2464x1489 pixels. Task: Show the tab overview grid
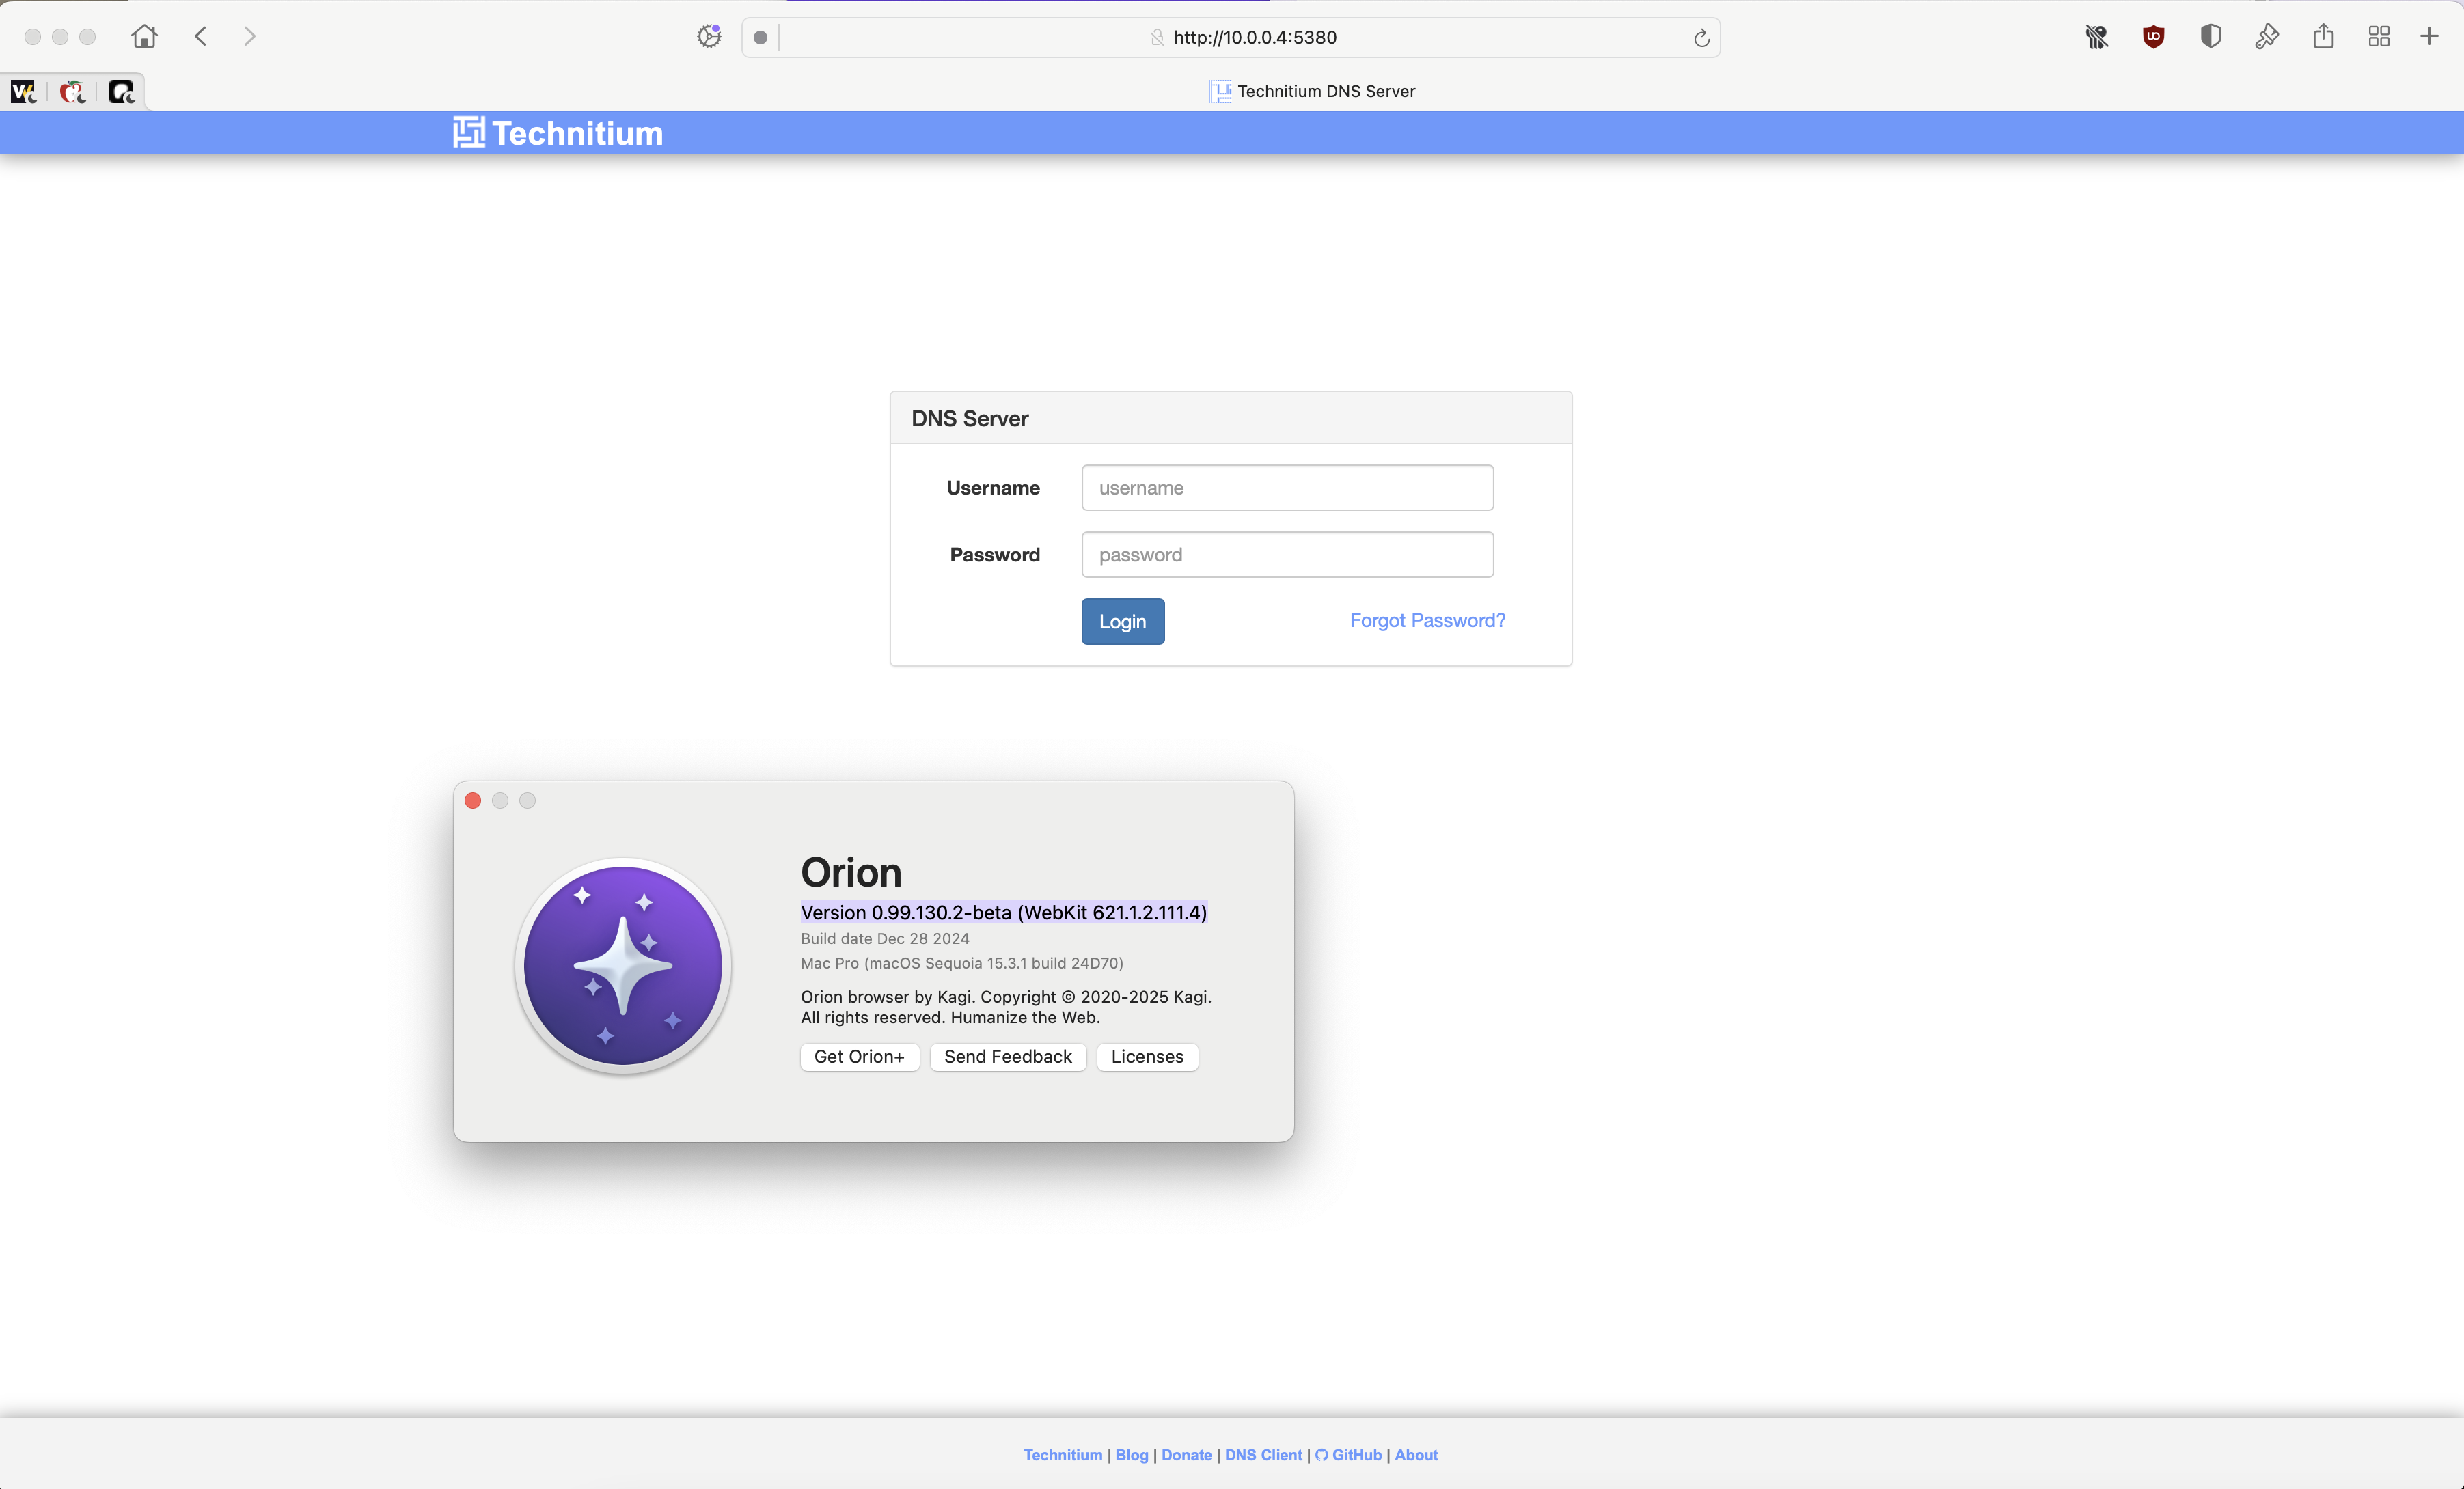coord(2379,37)
